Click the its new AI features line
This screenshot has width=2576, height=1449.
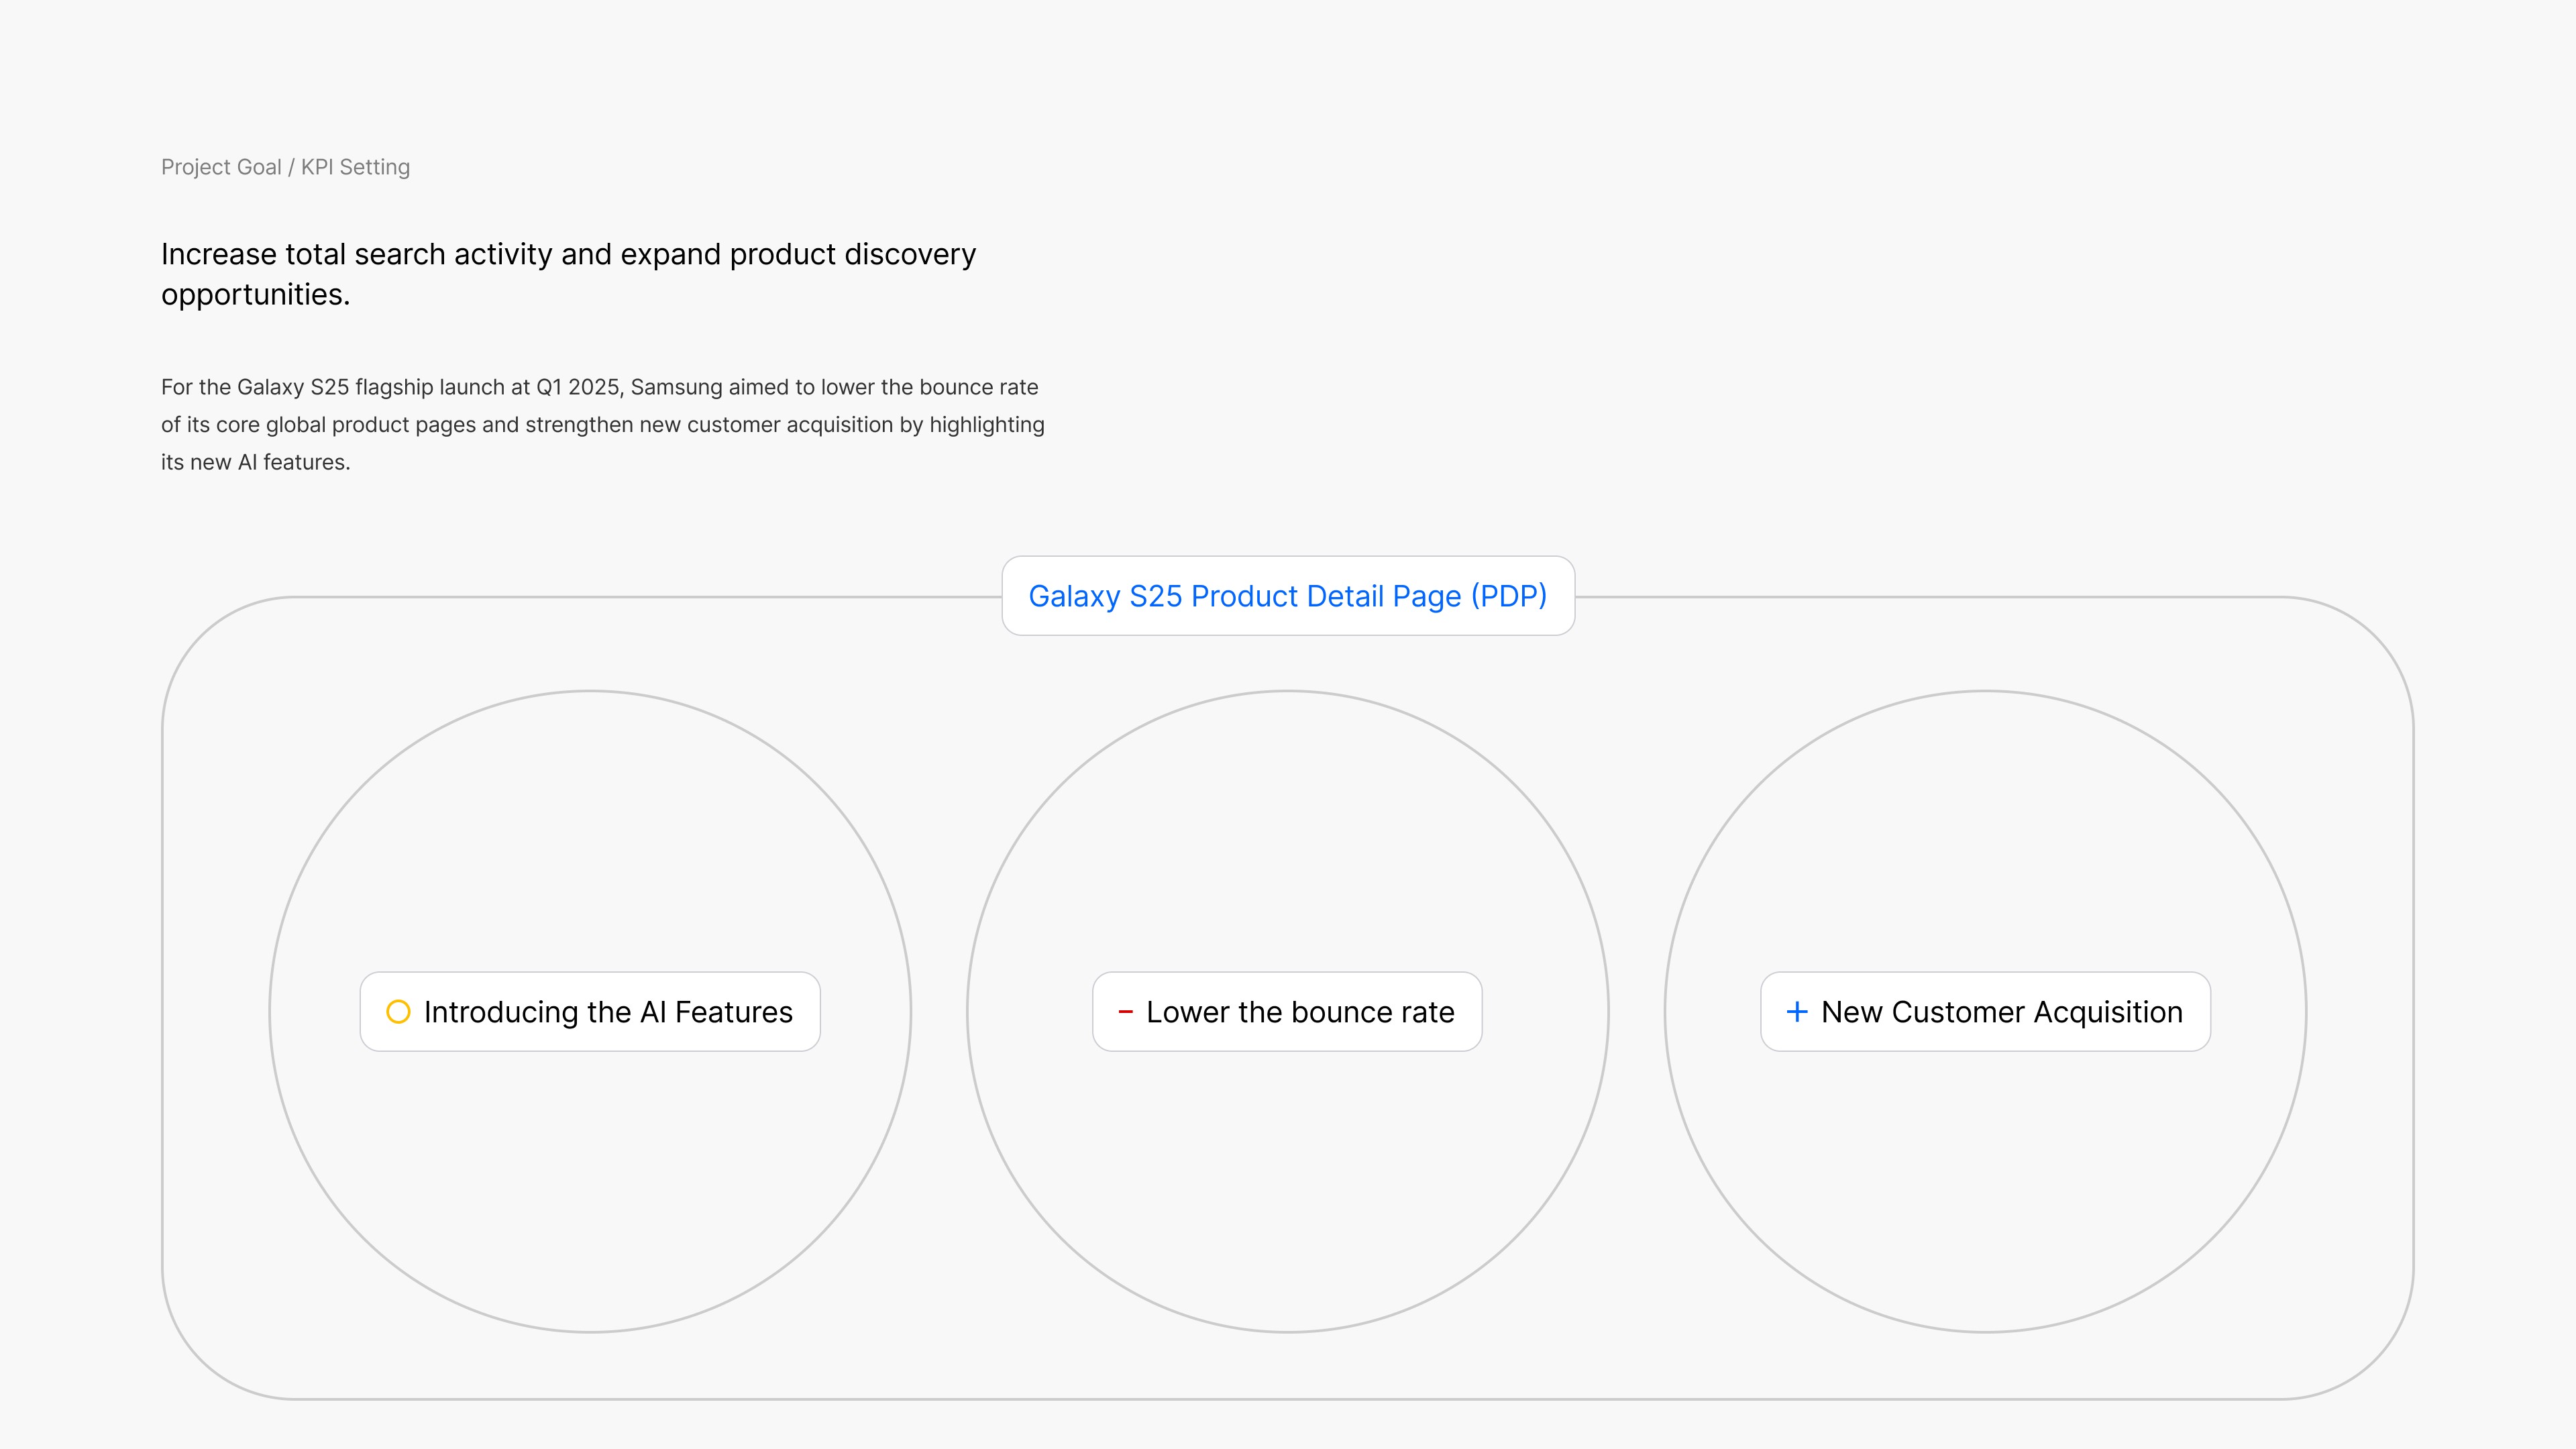pyautogui.click(x=255, y=462)
